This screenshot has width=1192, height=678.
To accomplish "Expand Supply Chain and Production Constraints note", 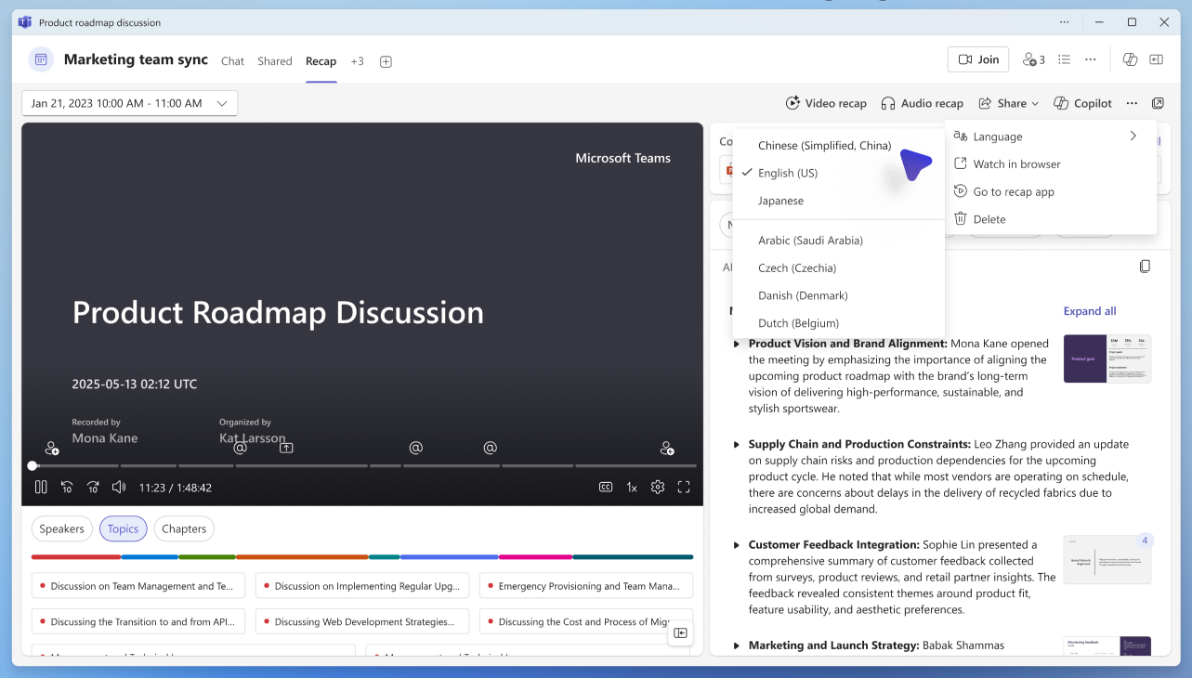I will pos(737,445).
